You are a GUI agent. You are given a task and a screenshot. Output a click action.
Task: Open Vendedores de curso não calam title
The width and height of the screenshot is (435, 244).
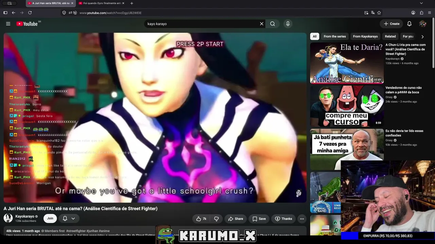coord(404,90)
